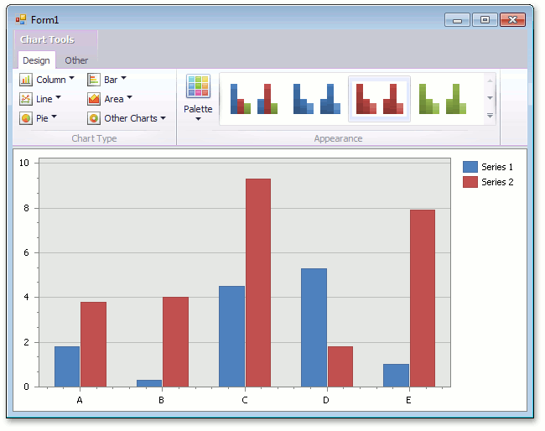Image resolution: width=545 pixels, height=431 pixels.
Task: Click the X-axis label A
Action: tap(80, 400)
